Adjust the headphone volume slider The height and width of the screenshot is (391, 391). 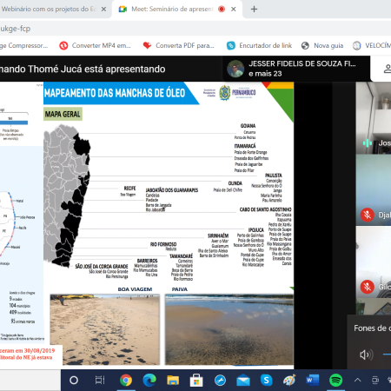(x=387, y=354)
